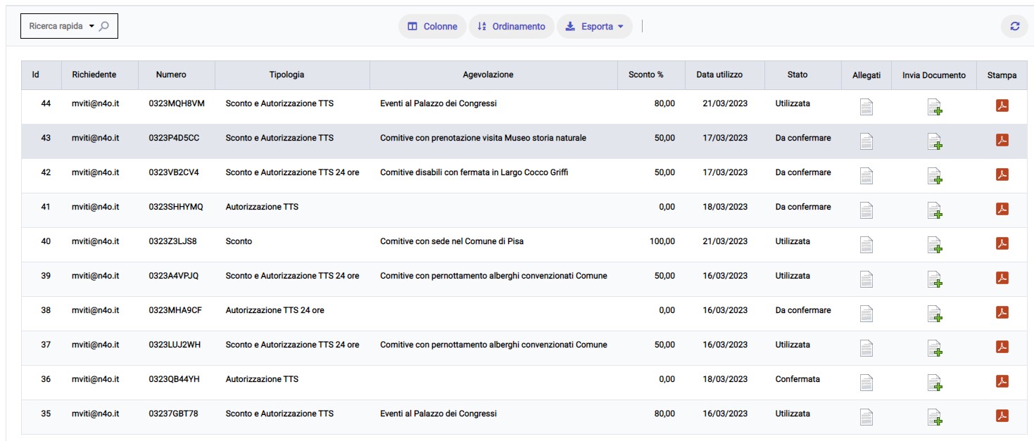Open the Colonne column chooser
The height and width of the screenshot is (441, 1034).
point(432,27)
